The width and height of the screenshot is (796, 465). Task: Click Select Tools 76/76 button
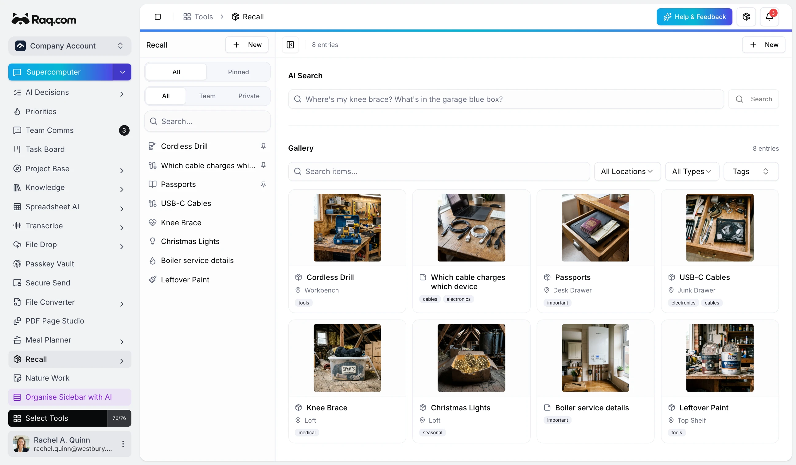coord(69,418)
